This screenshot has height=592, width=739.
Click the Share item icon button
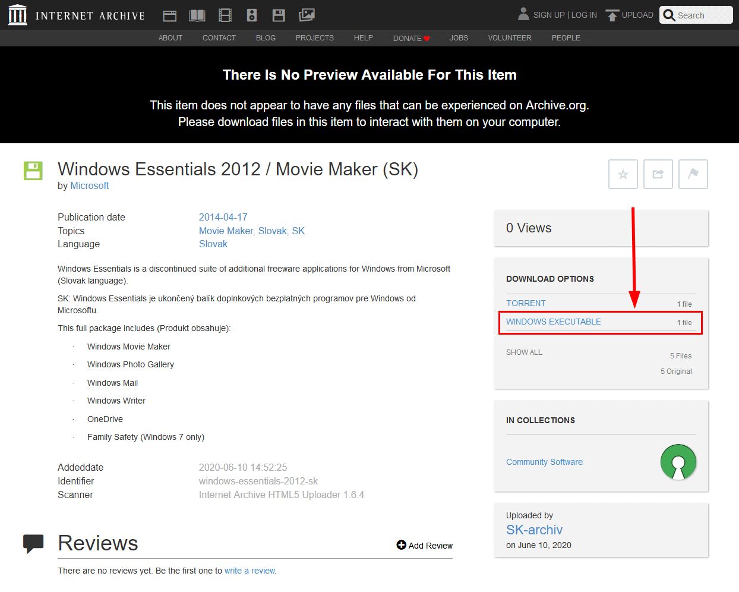658,174
